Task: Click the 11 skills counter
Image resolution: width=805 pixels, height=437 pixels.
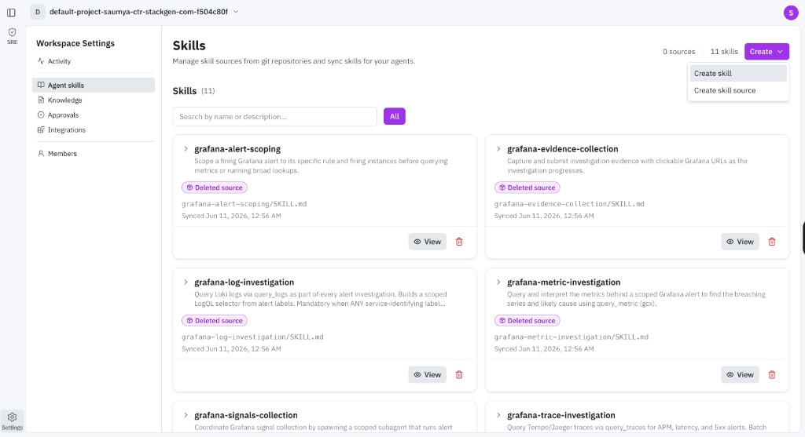Action: (724, 52)
